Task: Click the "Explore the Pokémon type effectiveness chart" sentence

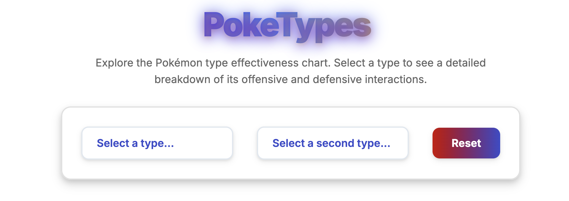Action: click(214, 63)
